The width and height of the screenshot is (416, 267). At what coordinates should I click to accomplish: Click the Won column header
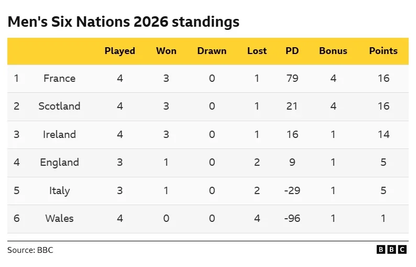pos(166,51)
